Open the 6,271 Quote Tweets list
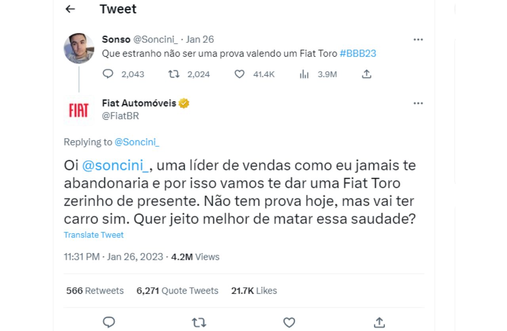 point(177,291)
